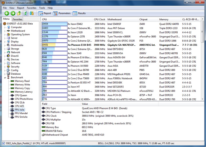Click the green Forward arrow icon
Image resolution: width=206 pixels, height=147 pixels.
coord(13,13)
